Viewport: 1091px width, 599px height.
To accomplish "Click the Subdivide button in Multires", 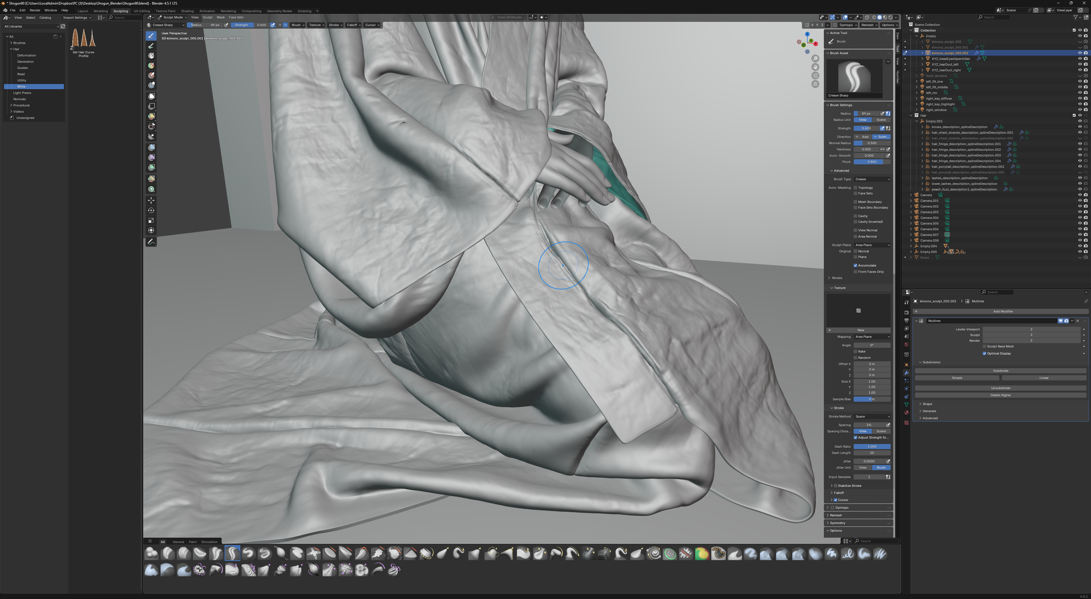I will [x=1000, y=371].
